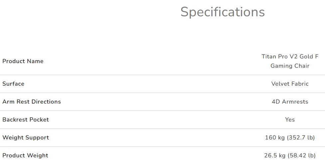The image size is (325, 163).
Task: Select the Product Weight row label
Action: [25, 156]
